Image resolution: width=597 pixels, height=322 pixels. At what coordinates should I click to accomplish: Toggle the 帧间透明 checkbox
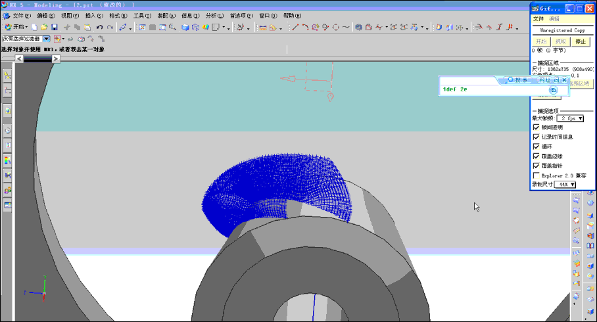536,127
